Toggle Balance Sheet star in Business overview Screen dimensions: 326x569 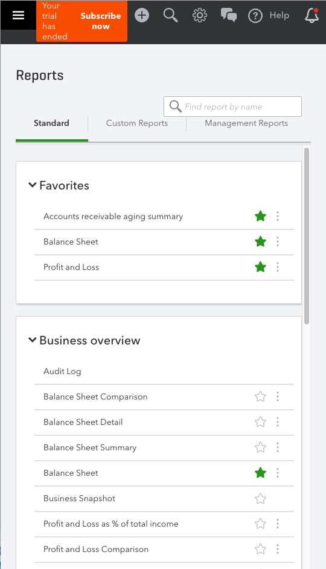(x=261, y=473)
